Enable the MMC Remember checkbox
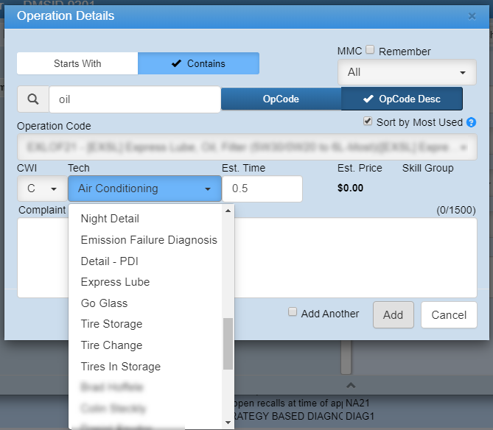This screenshot has width=493, height=430. [371, 51]
